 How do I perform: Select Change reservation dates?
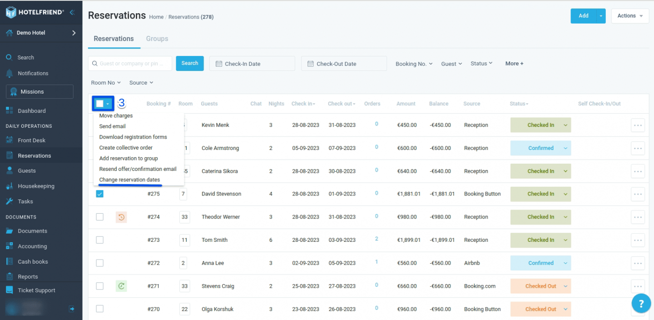pos(129,180)
